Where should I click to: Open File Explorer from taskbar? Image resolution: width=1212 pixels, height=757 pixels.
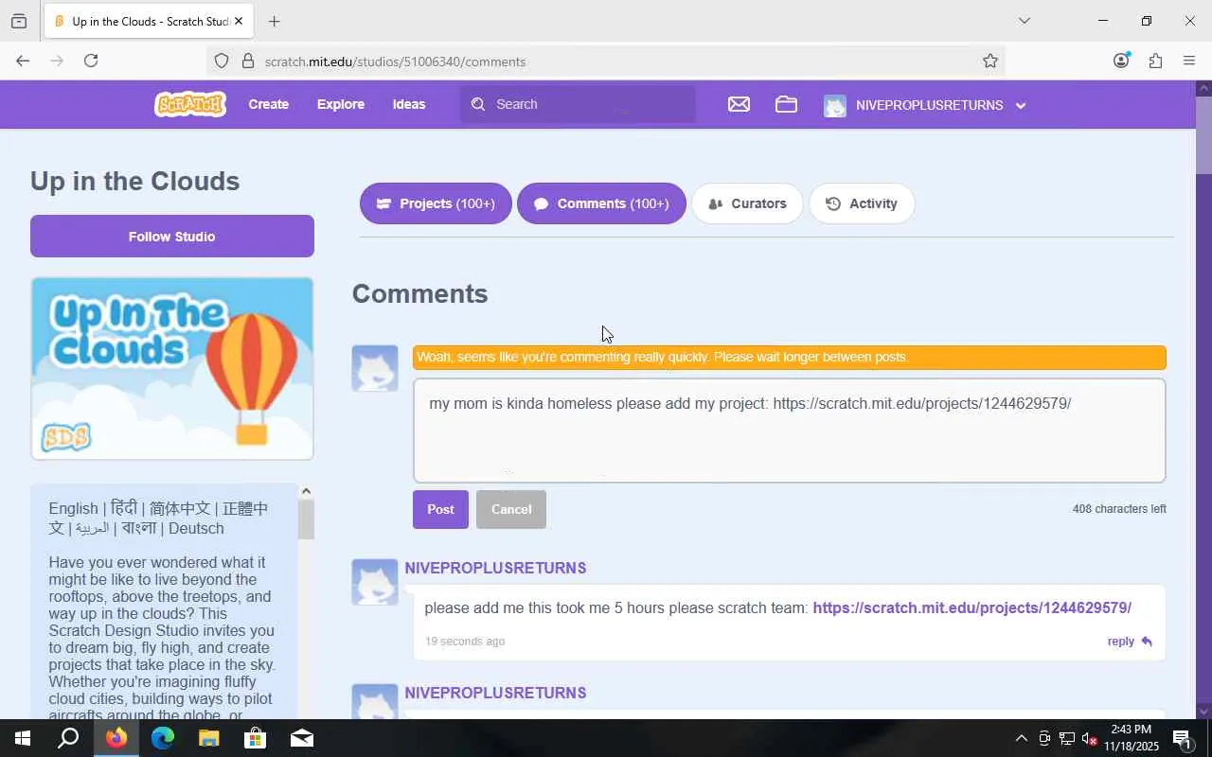[x=209, y=738]
